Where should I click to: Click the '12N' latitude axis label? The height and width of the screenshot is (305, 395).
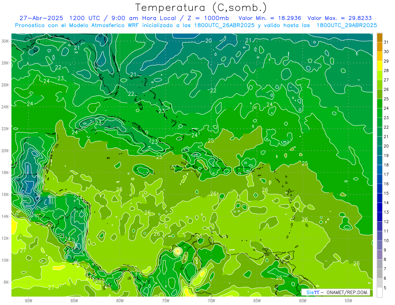point(5,238)
